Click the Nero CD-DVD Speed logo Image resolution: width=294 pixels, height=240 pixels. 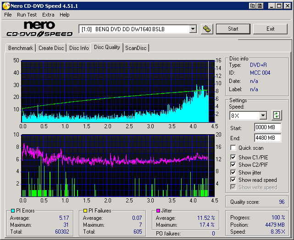(39, 29)
